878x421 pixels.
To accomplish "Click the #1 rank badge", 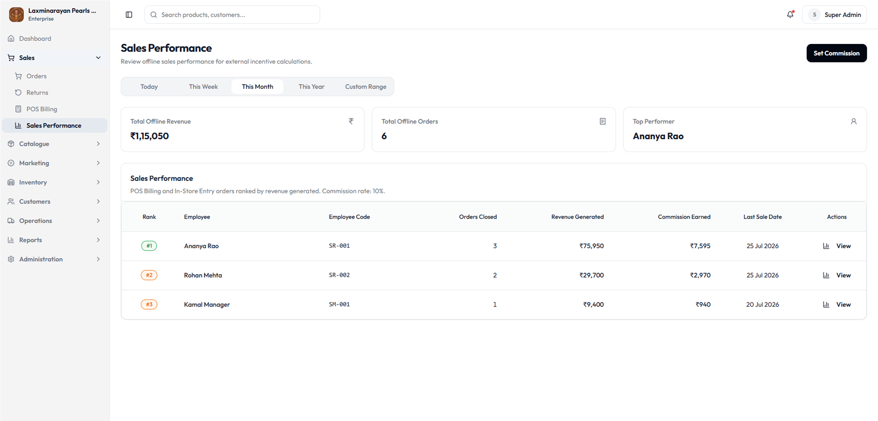I will coord(149,246).
